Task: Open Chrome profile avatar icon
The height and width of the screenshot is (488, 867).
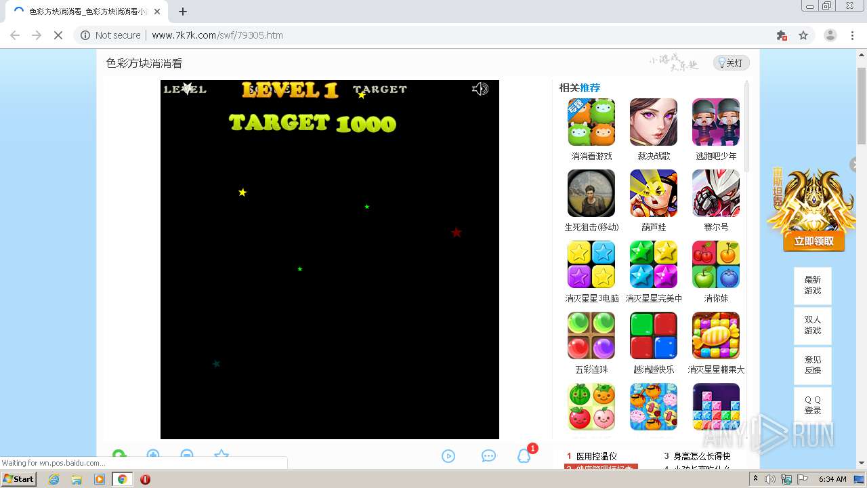Action: click(830, 35)
